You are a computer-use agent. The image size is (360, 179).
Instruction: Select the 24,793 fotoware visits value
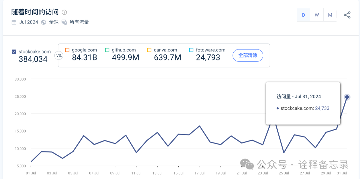click(x=208, y=57)
